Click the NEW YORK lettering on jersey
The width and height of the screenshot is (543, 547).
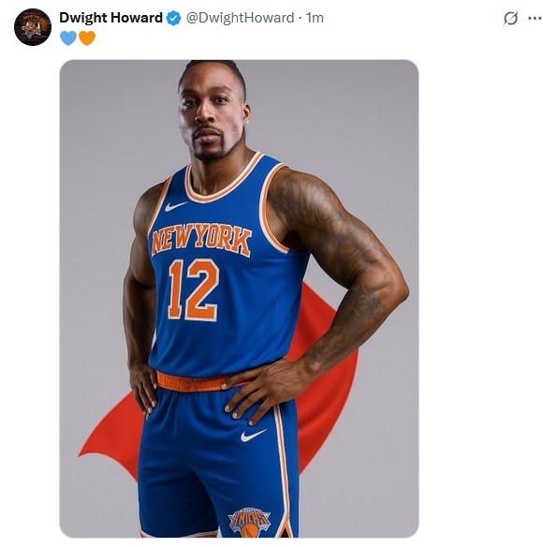pos(201,241)
